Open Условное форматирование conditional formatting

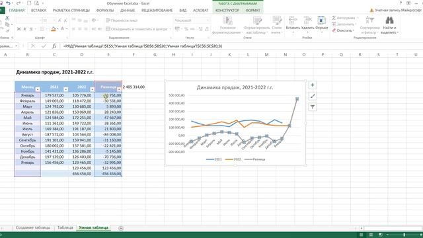tap(227, 25)
